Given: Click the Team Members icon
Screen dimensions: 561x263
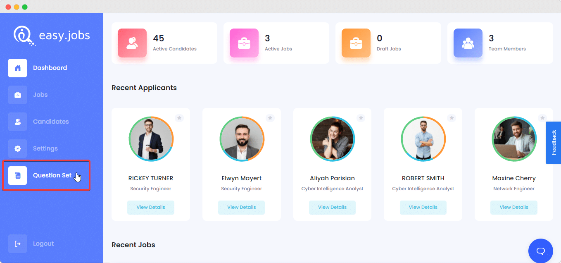Looking at the screenshot, I should pos(468,43).
